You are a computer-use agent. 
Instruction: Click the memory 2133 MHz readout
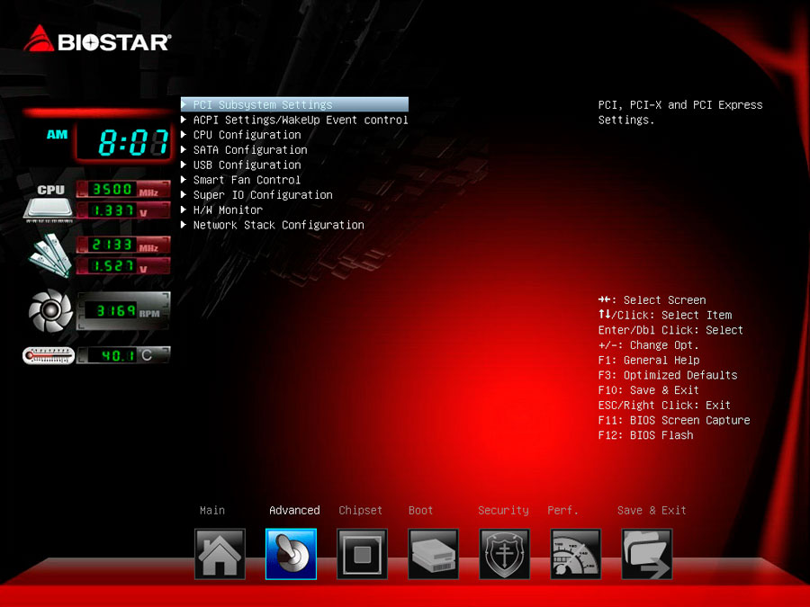(x=123, y=245)
